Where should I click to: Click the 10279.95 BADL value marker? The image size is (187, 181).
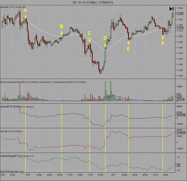[181, 115]
